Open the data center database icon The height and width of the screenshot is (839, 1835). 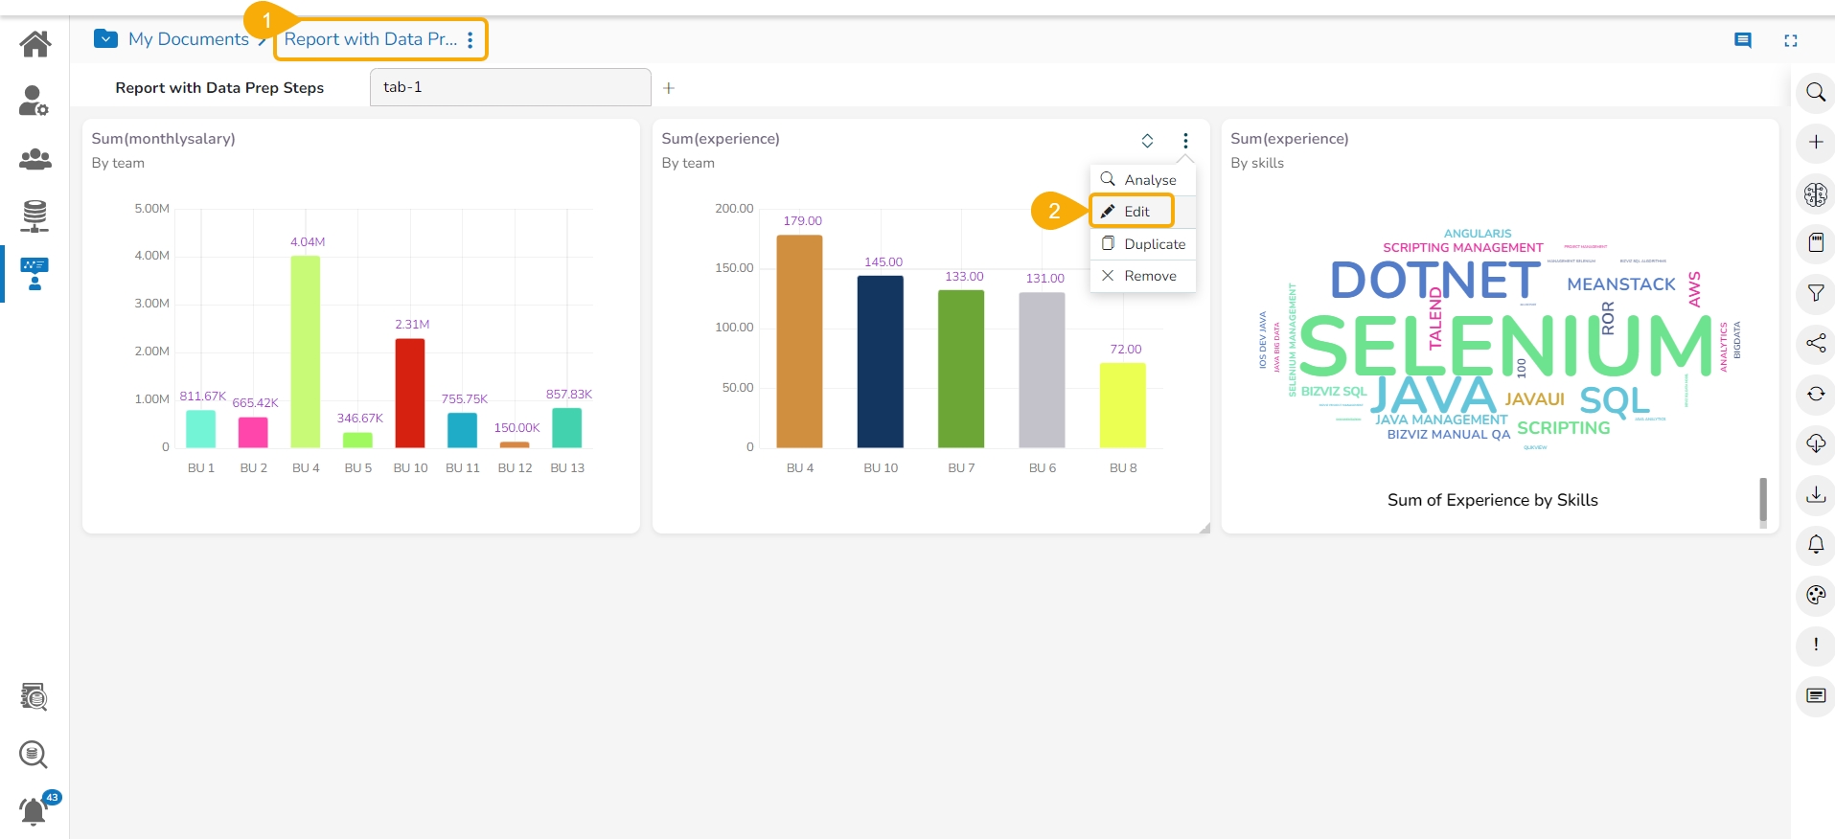[x=34, y=216]
